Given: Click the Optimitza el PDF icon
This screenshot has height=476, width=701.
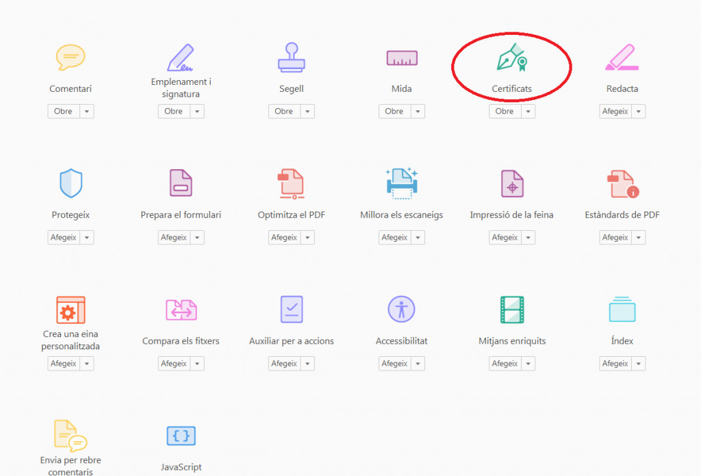Looking at the screenshot, I should 292,184.
